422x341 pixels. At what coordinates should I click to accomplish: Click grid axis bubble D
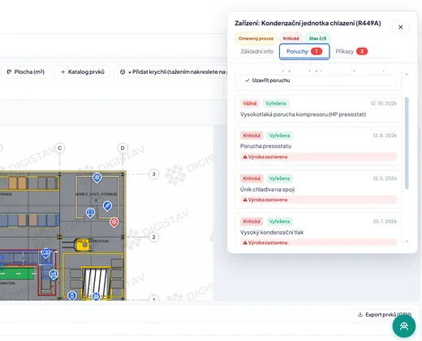coord(123,148)
